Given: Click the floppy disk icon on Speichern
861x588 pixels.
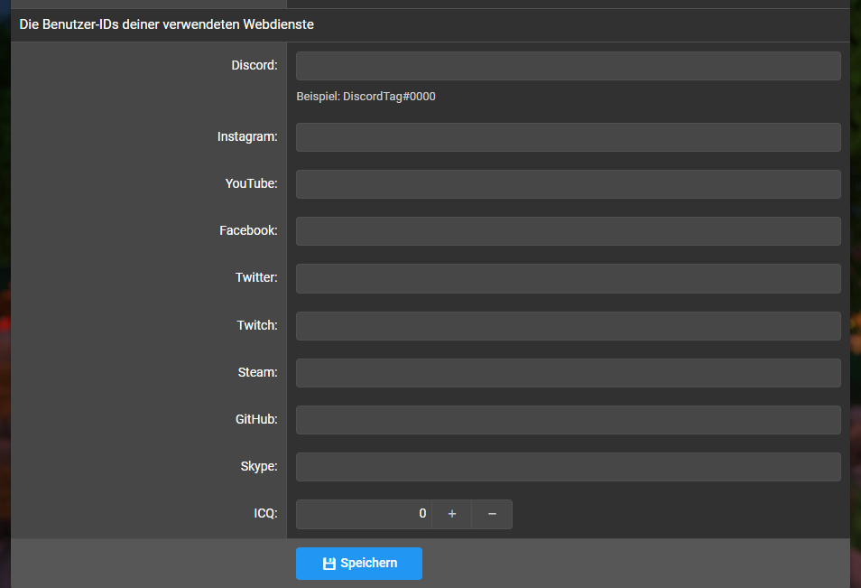Looking at the screenshot, I should [x=329, y=564].
